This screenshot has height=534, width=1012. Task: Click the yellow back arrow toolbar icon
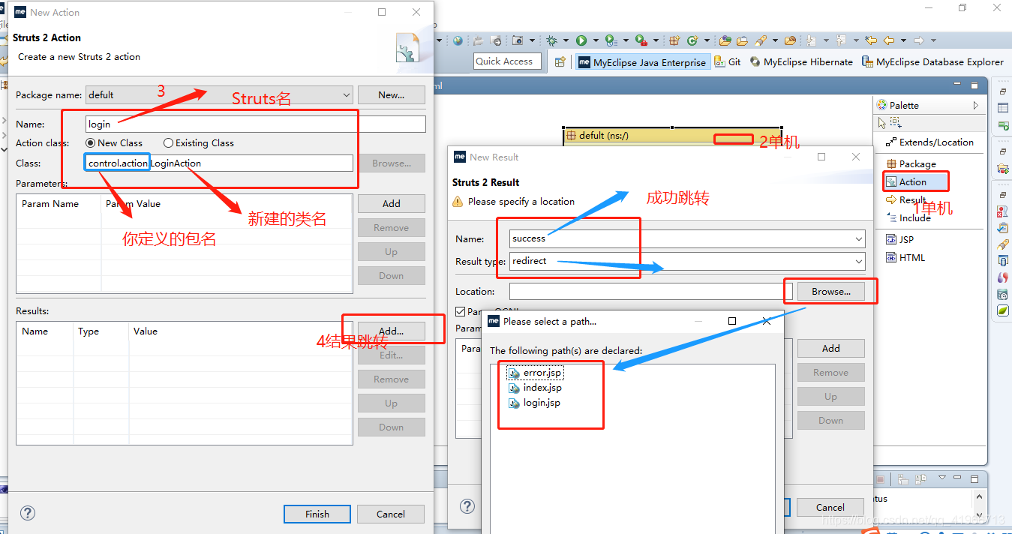tap(889, 40)
